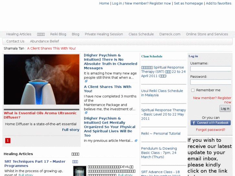Open Spiritual Response Therapy 22 to 24 April class

pos(163,72)
